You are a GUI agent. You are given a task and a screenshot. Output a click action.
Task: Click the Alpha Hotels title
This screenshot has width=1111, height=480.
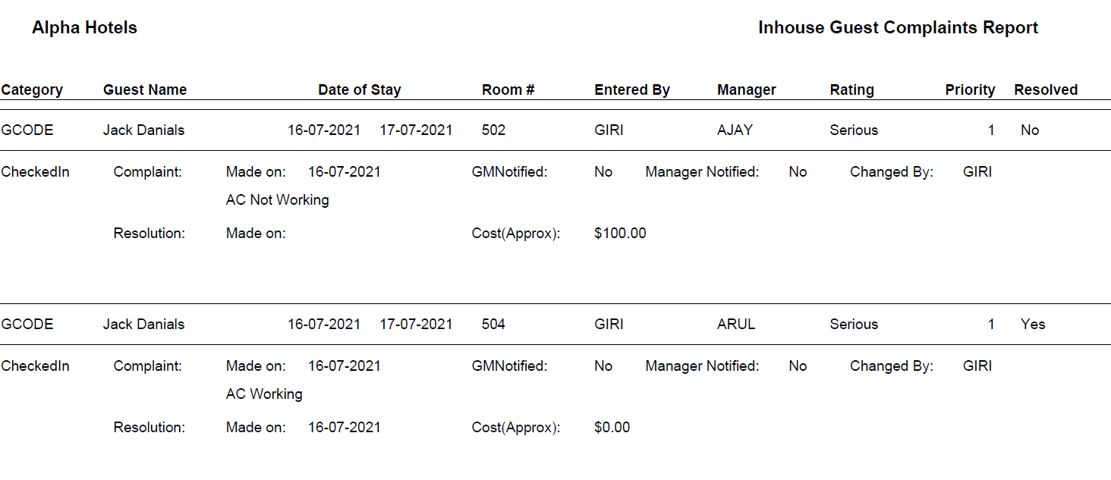(x=84, y=28)
